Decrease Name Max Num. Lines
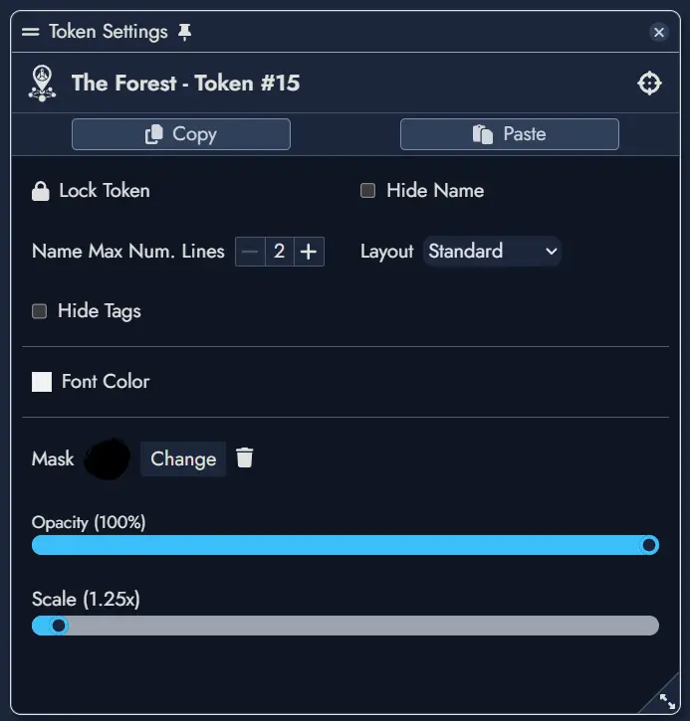Image resolution: width=690 pixels, height=721 pixels. click(x=250, y=252)
